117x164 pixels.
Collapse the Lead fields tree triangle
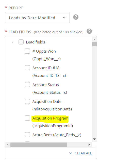[x=13, y=42]
